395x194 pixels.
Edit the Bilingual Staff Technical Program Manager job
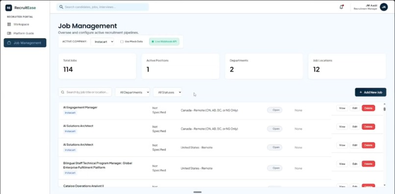355,164
